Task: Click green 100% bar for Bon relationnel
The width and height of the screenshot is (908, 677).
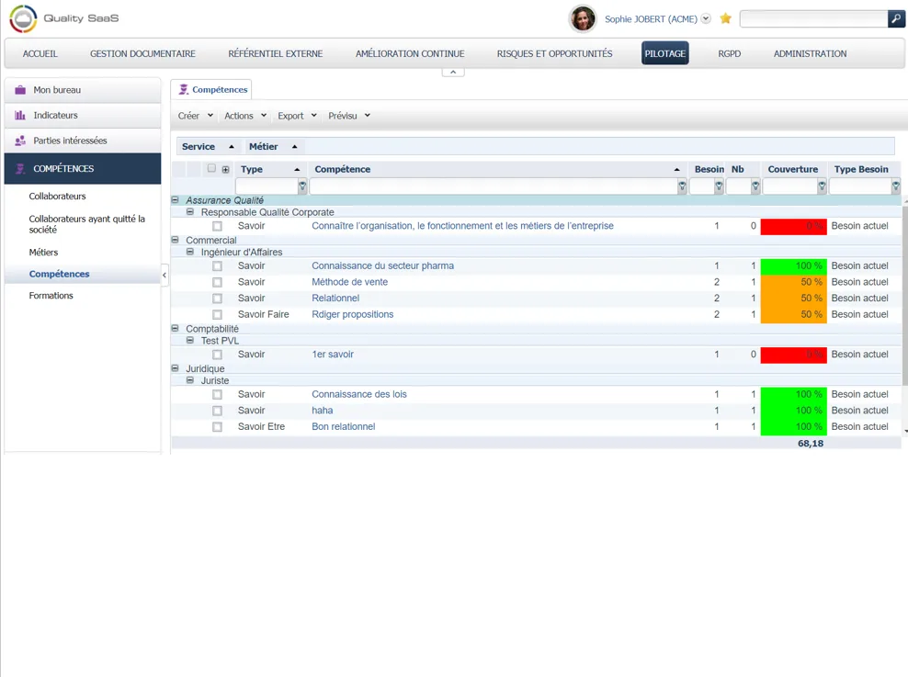Action: point(793,427)
